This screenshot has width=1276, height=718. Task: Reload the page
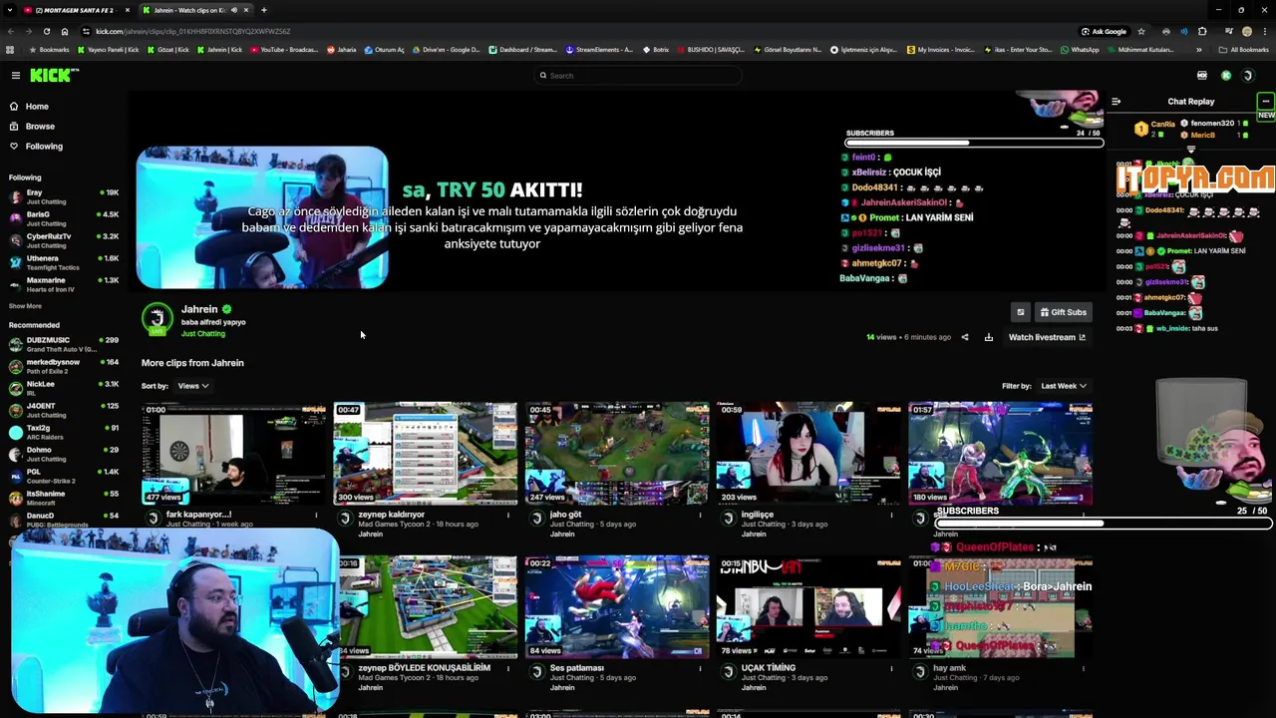[x=48, y=31]
